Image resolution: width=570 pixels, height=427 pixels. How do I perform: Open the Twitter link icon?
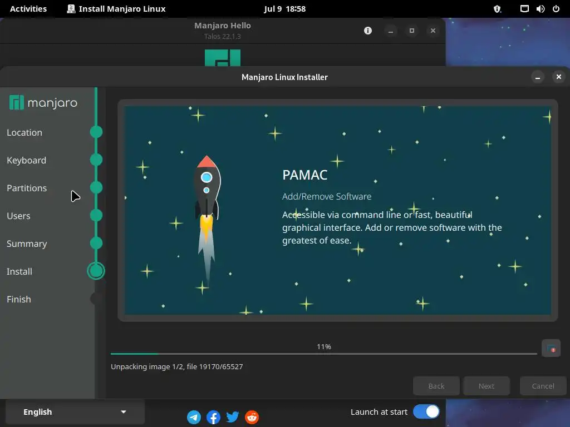[x=233, y=417]
